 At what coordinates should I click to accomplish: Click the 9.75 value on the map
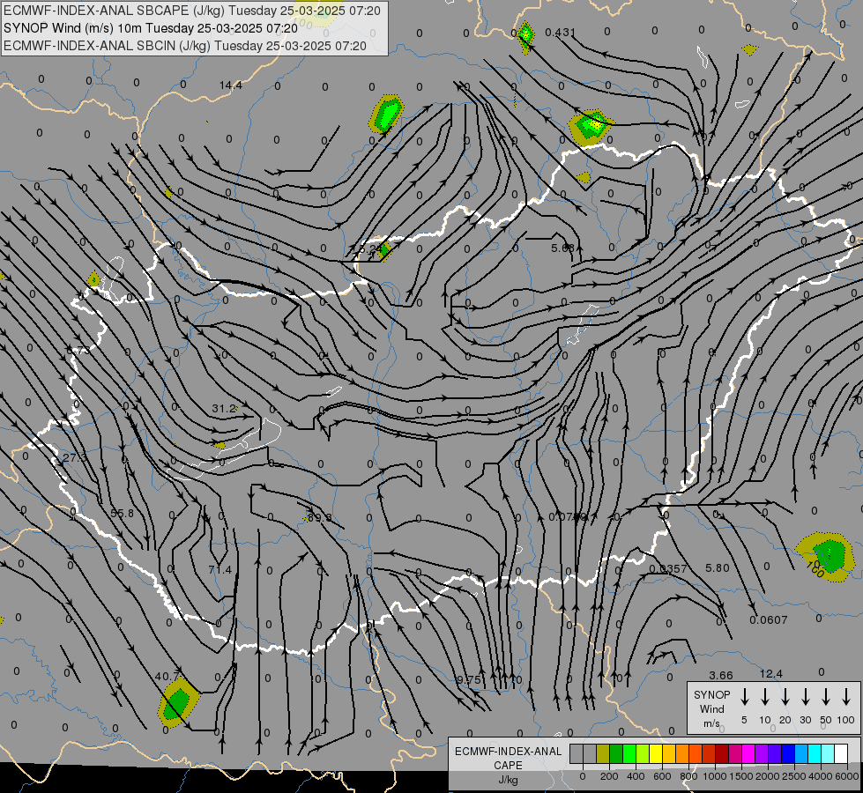[x=468, y=679]
